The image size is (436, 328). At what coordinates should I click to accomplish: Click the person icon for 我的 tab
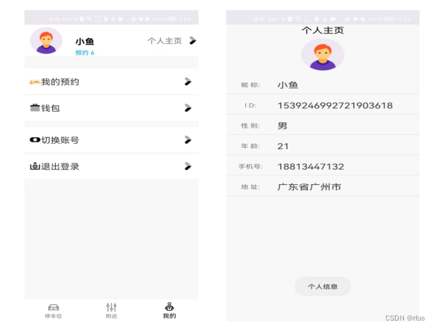pos(169,307)
